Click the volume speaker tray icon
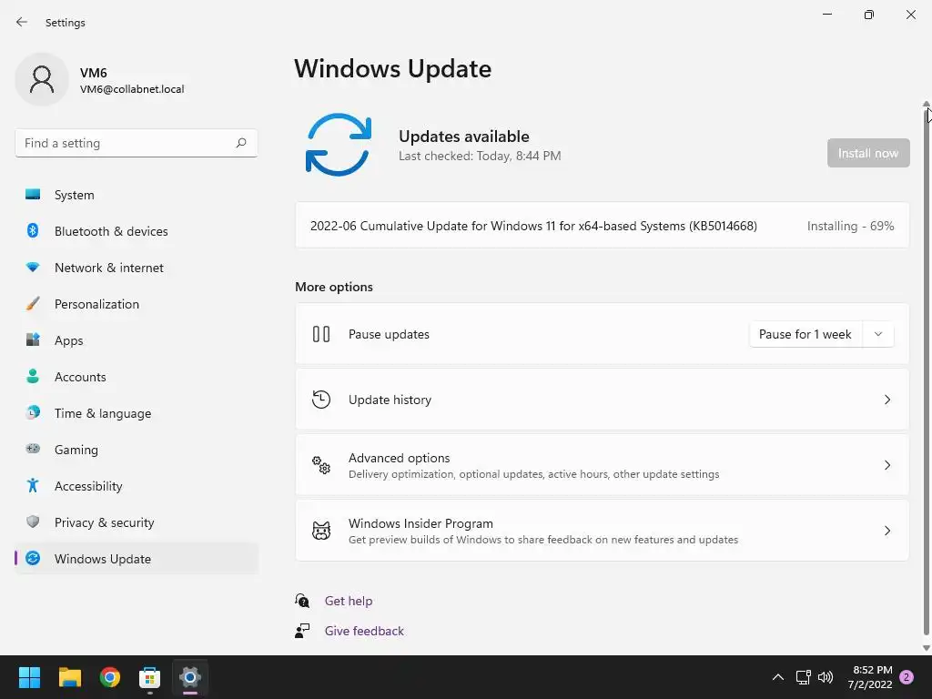Viewport: 932px width, 699px height. coord(826,677)
